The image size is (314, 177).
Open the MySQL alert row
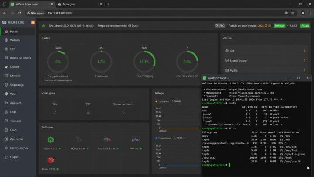pyautogui.click(x=266, y=70)
